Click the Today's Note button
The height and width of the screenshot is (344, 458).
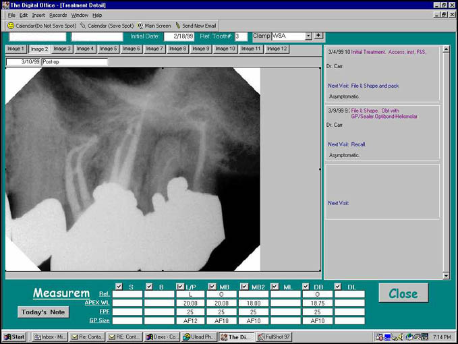pos(43,312)
